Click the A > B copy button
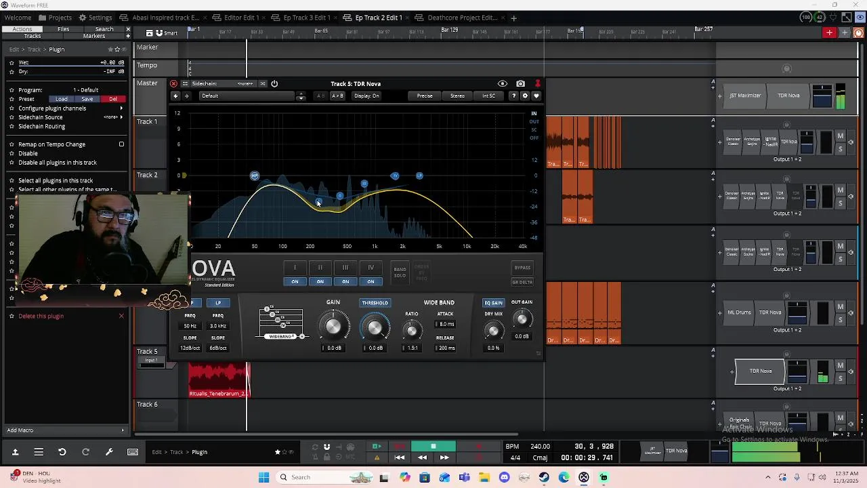The width and height of the screenshot is (867, 488). (x=337, y=96)
